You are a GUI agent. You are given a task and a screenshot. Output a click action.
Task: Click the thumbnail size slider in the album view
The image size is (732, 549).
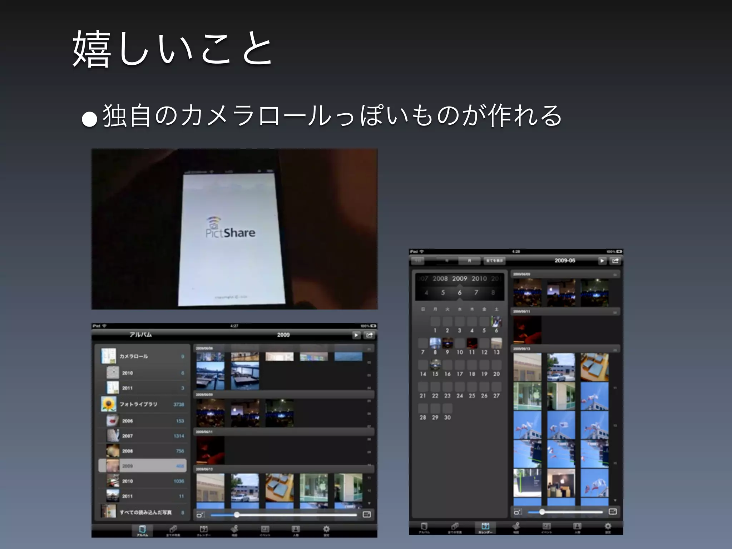pyautogui.click(x=237, y=515)
